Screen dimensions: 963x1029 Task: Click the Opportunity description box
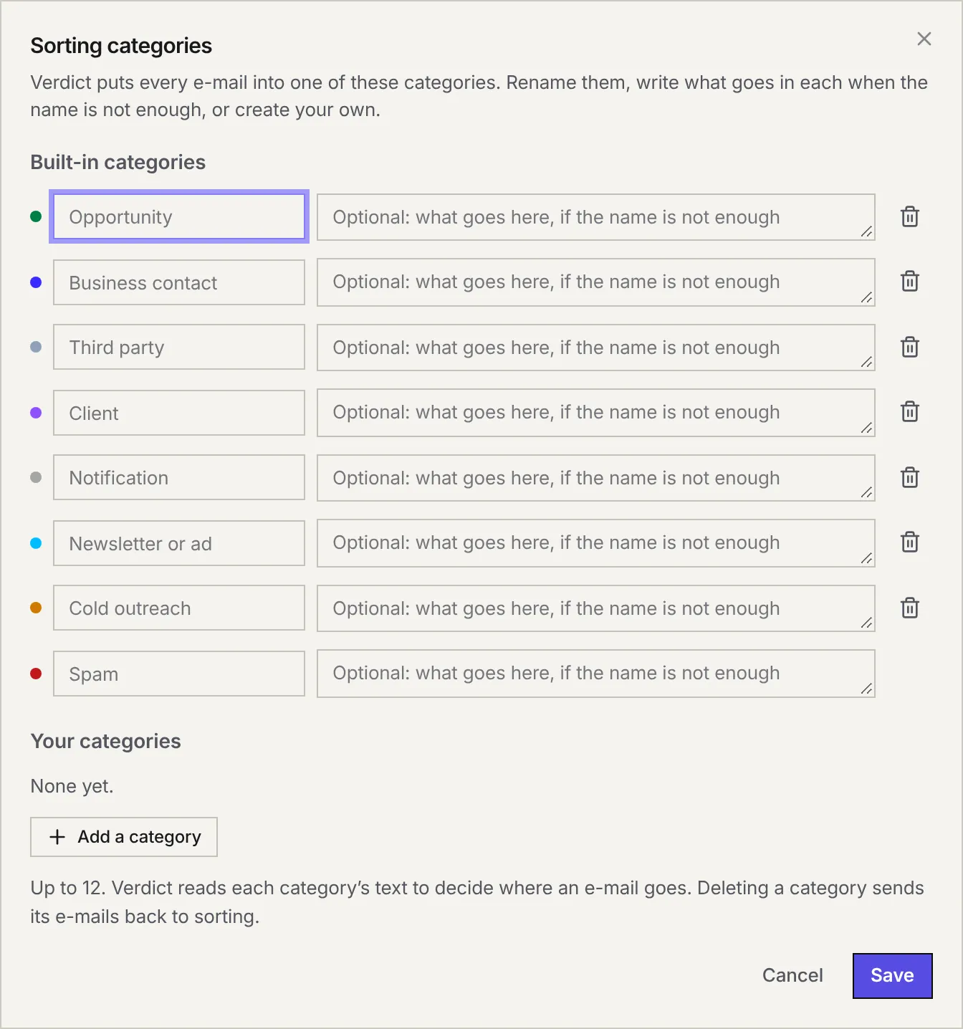596,217
